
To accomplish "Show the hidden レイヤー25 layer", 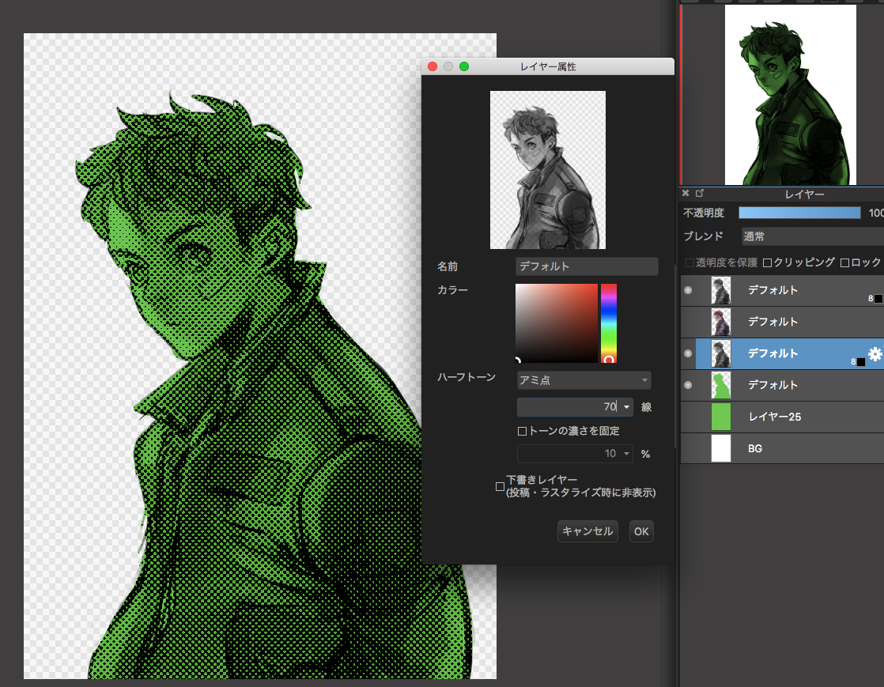I will coord(688,417).
